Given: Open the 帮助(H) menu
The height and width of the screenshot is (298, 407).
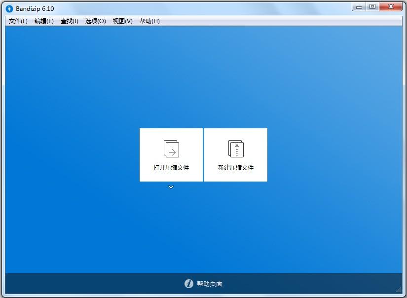Looking at the screenshot, I should tap(148, 21).
